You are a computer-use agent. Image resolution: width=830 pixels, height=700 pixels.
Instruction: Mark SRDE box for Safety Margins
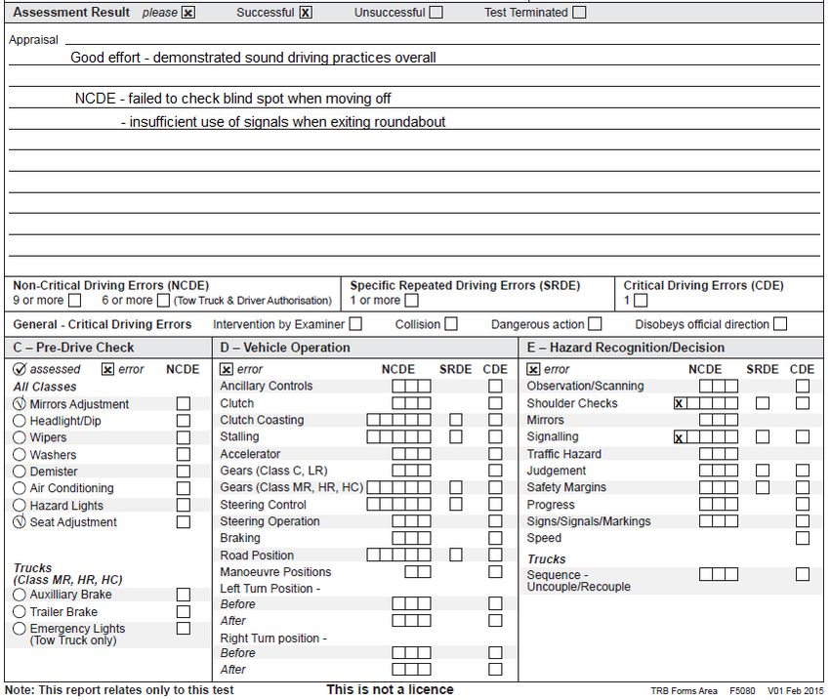[x=763, y=487]
